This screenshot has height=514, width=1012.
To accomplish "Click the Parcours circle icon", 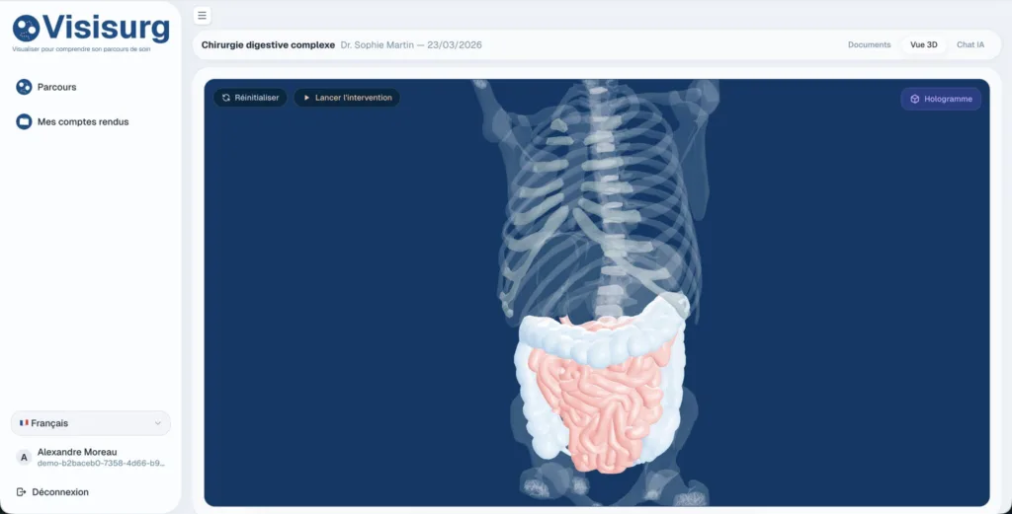I will (24, 87).
